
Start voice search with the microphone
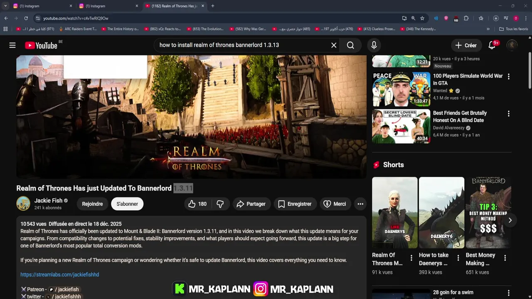[x=374, y=45]
